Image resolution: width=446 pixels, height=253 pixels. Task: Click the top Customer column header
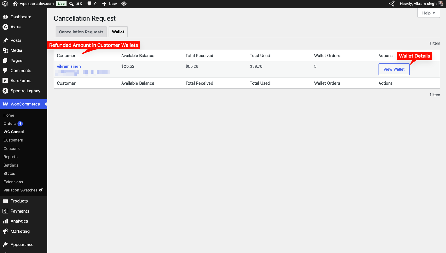click(66, 56)
